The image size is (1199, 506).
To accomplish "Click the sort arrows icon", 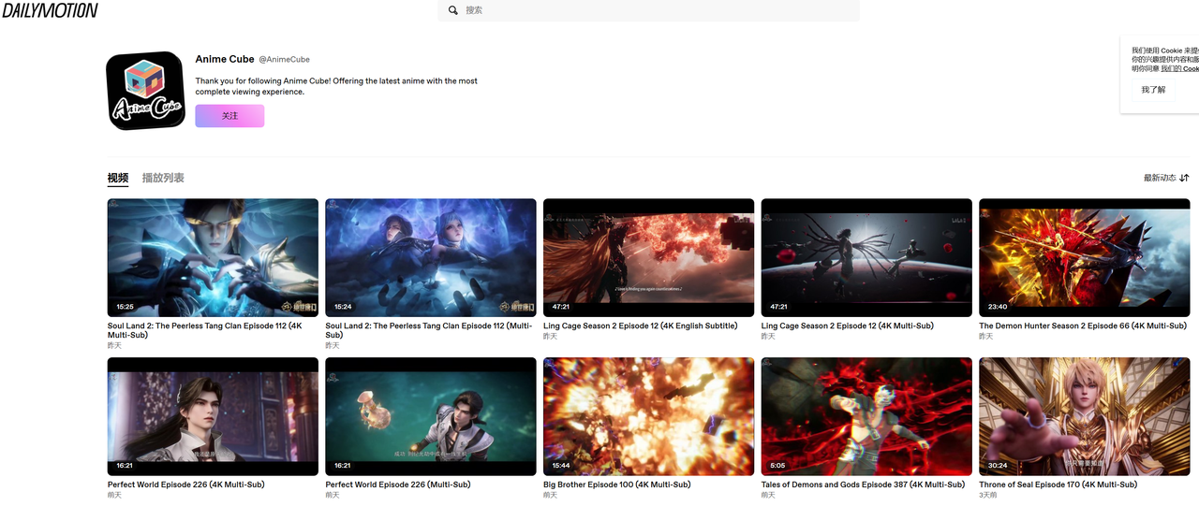I will point(1184,178).
